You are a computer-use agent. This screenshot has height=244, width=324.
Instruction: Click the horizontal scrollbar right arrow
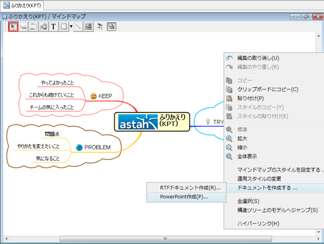tap(318, 239)
